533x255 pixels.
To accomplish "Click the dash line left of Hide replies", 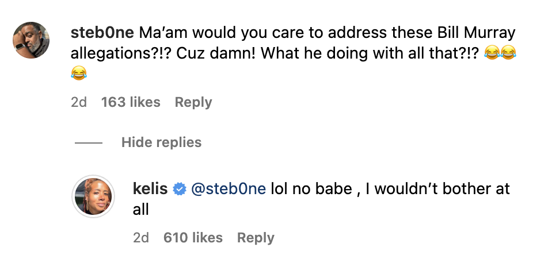I will click(x=88, y=142).
